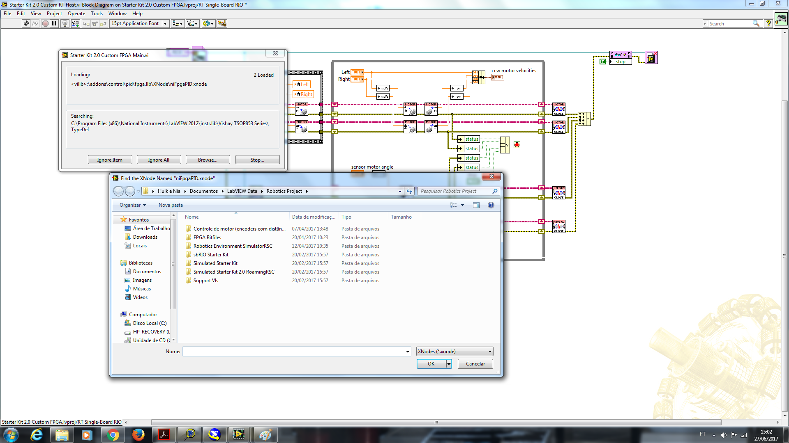This screenshot has height=443, width=789.
Task: Click the Run arrow toolbar icon
Action: pyautogui.click(x=26, y=23)
